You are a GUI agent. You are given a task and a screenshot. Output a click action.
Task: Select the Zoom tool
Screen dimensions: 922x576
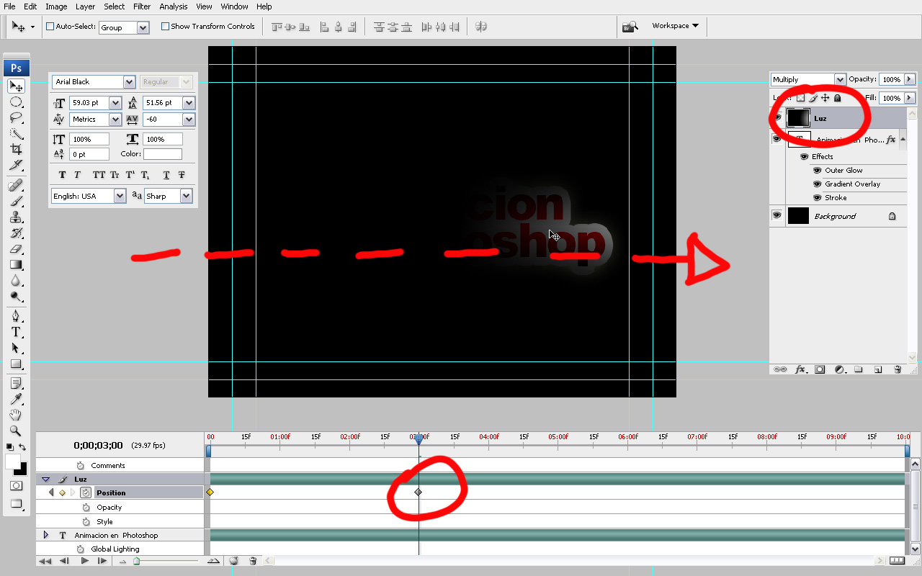click(16, 431)
